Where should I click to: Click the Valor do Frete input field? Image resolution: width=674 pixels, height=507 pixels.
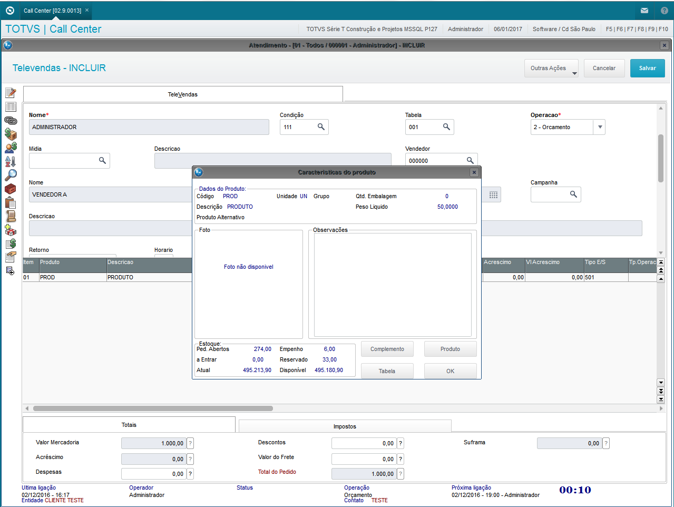(364, 459)
